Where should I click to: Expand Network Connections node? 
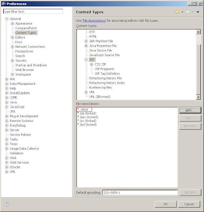coord(12,47)
